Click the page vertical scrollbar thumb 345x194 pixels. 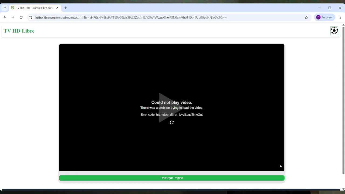click(x=343, y=100)
